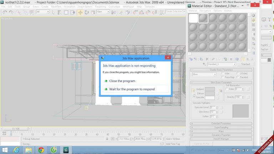Toggle the Angle Snap icon
Image resolution: width=274 pixels, height=154 pixels.
click(142, 12)
